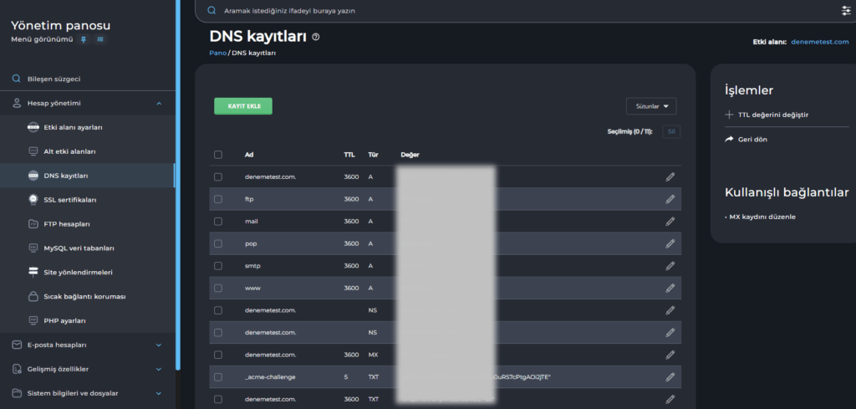Go to MySQL veri tabanları
The width and height of the screenshot is (856, 409).
pos(79,248)
